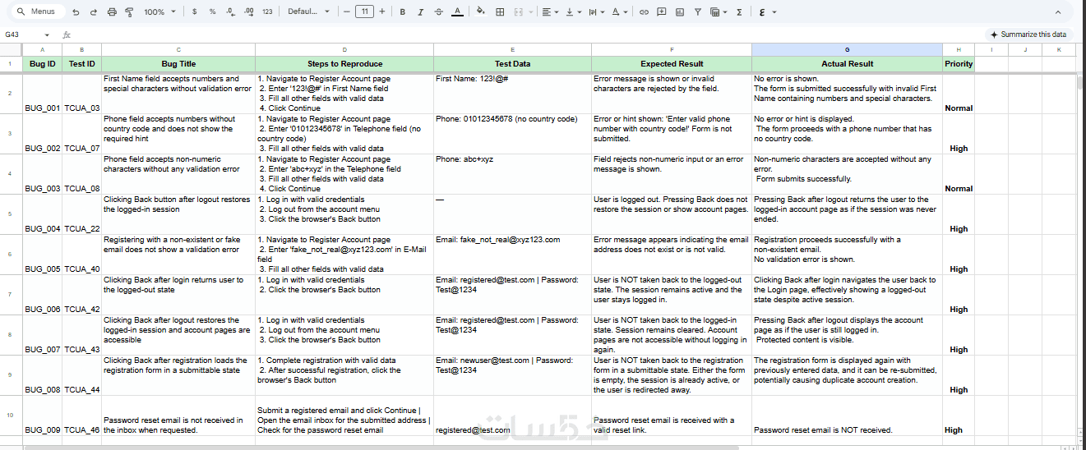Click Summarize this data button
The height and width of the screenshot is (450, 1086).
coord(1028,34)
